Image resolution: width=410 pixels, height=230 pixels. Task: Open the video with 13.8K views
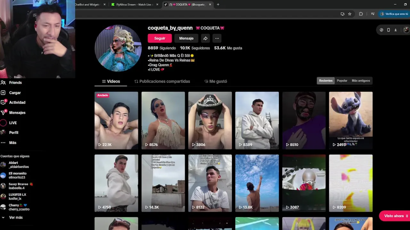pos(257,183)
